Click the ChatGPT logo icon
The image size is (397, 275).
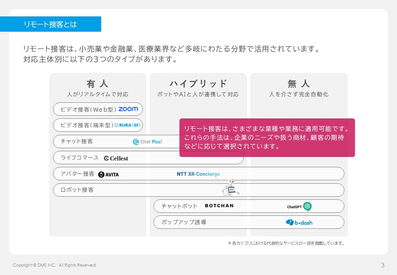[307, 207]
